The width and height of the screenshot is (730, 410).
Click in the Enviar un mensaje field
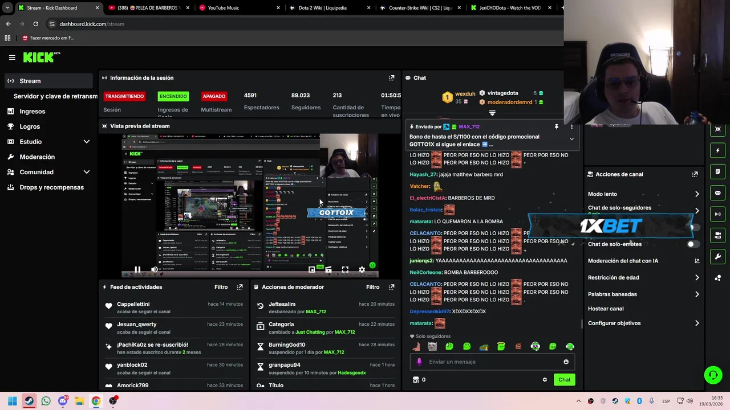[x=492, y=362]
